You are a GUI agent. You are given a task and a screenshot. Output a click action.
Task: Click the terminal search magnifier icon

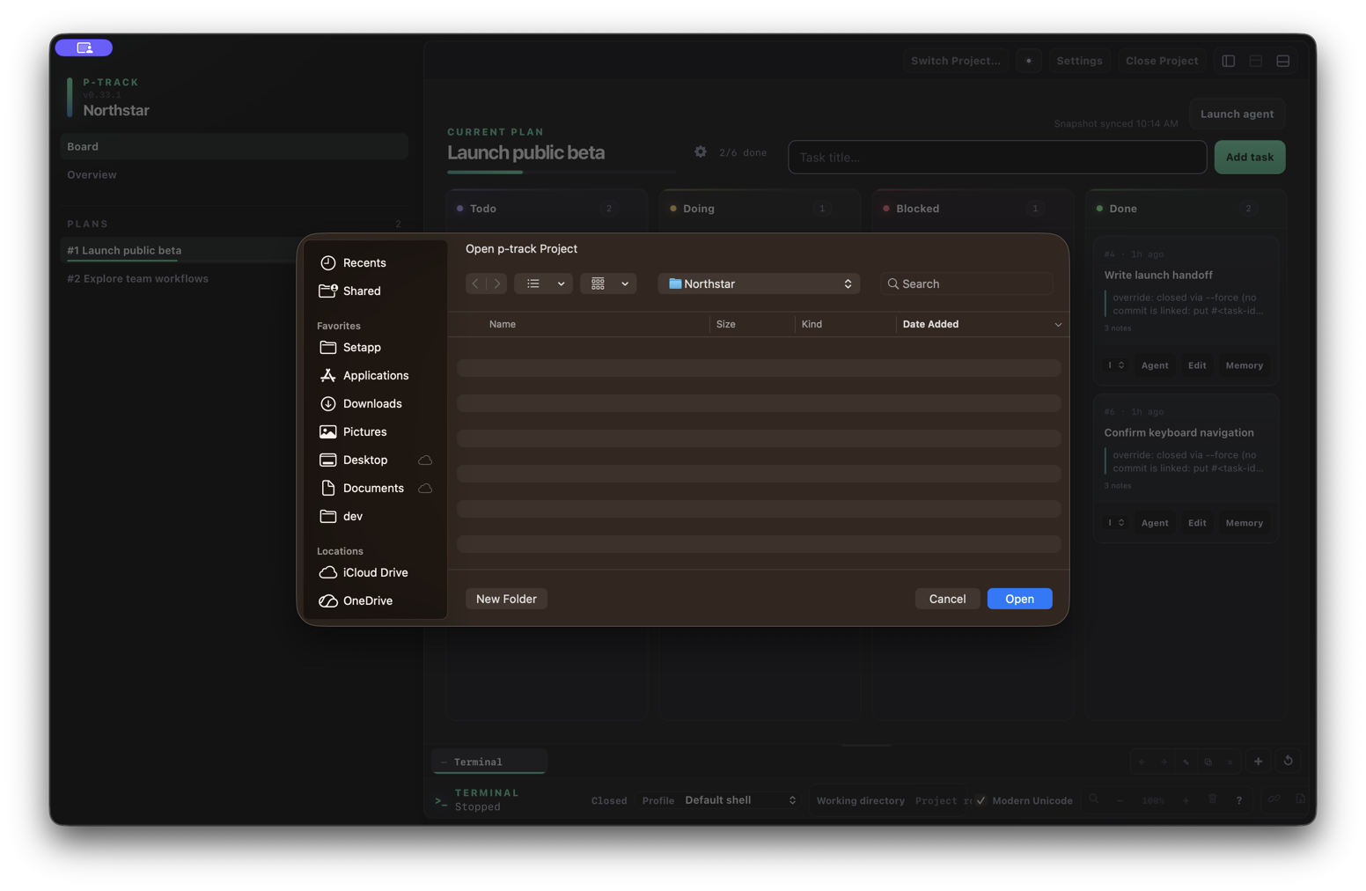point(1094,800)
